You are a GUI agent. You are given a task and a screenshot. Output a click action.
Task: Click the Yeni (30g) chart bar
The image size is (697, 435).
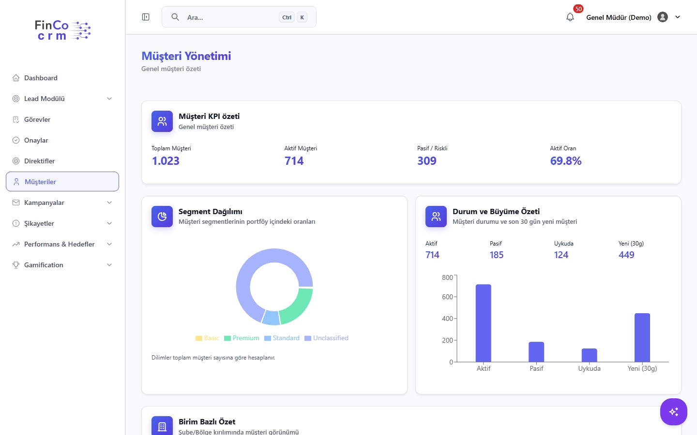642,337
